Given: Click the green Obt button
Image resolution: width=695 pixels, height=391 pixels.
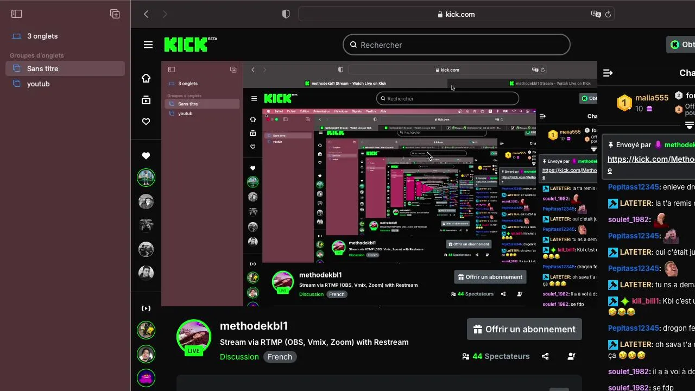Looking at the screenshot, I should 681,45.
